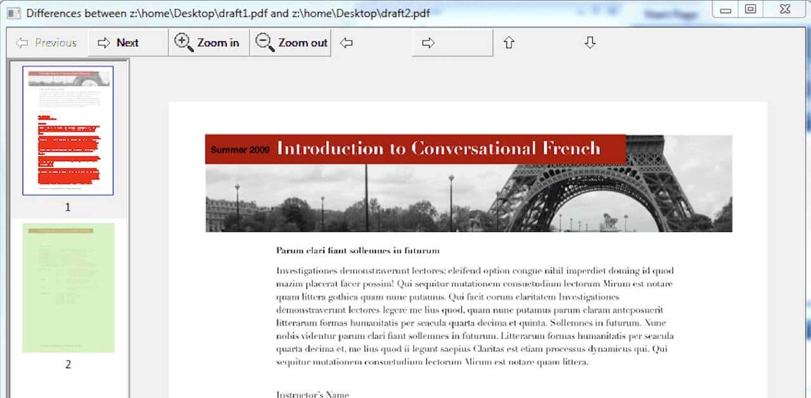Click the Parum clari fiant sollemnes heading

point(357,251)
